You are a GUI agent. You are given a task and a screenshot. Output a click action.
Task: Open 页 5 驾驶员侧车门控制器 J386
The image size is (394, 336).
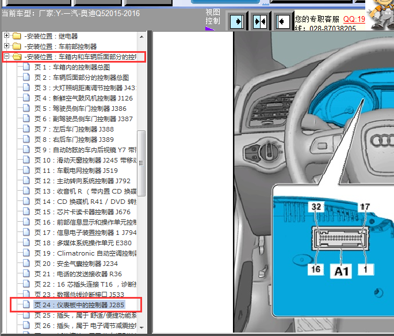81,109
